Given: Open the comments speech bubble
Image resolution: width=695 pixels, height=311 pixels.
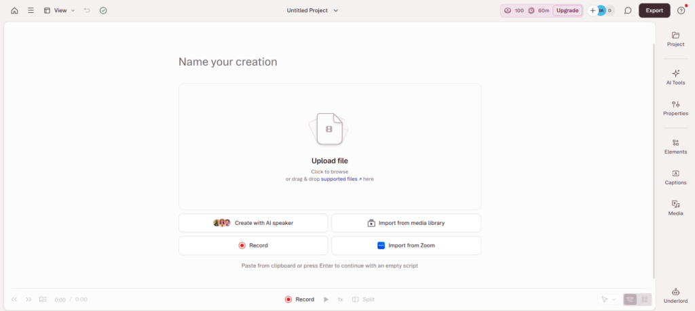Looking at the screenshot, I should [628, 11].
